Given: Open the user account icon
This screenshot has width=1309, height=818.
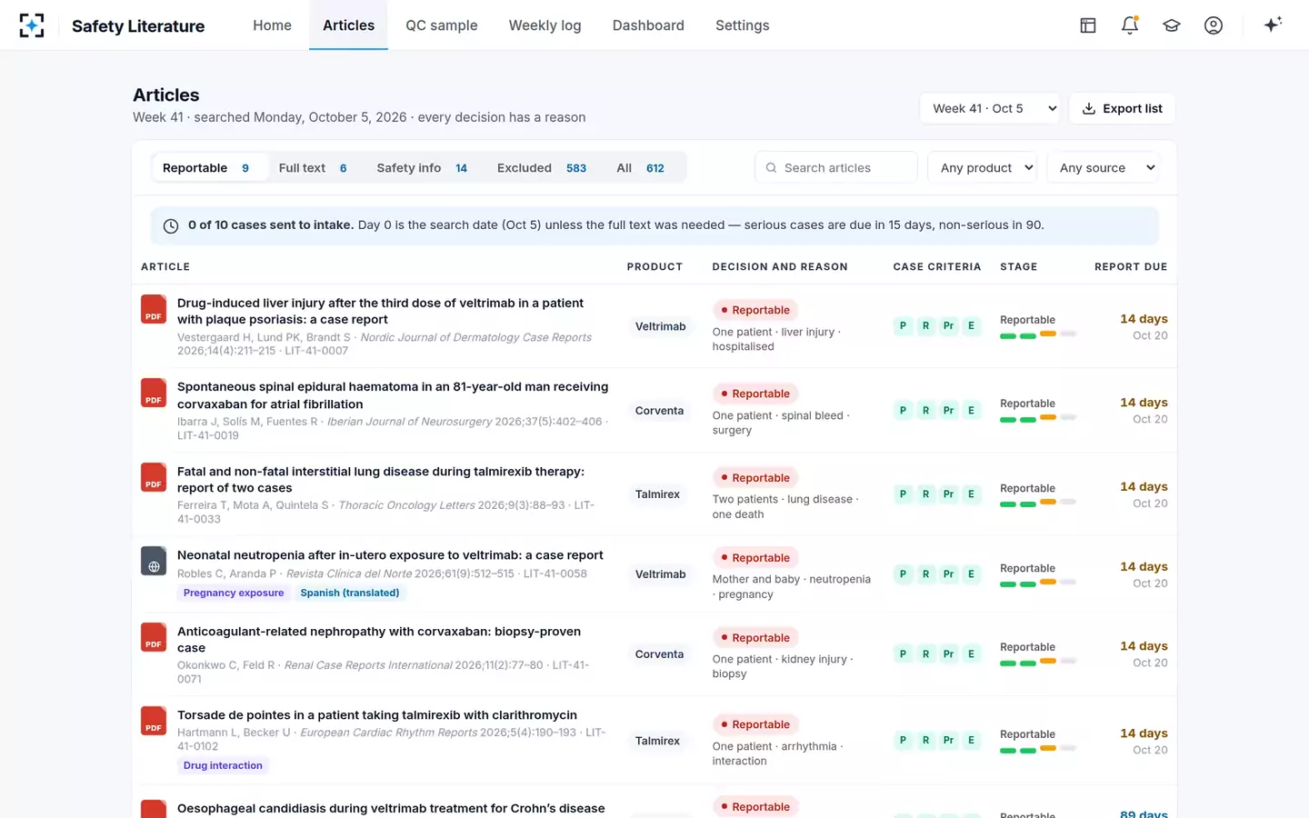Looking at the screenshot, I should click(1214, 25).
